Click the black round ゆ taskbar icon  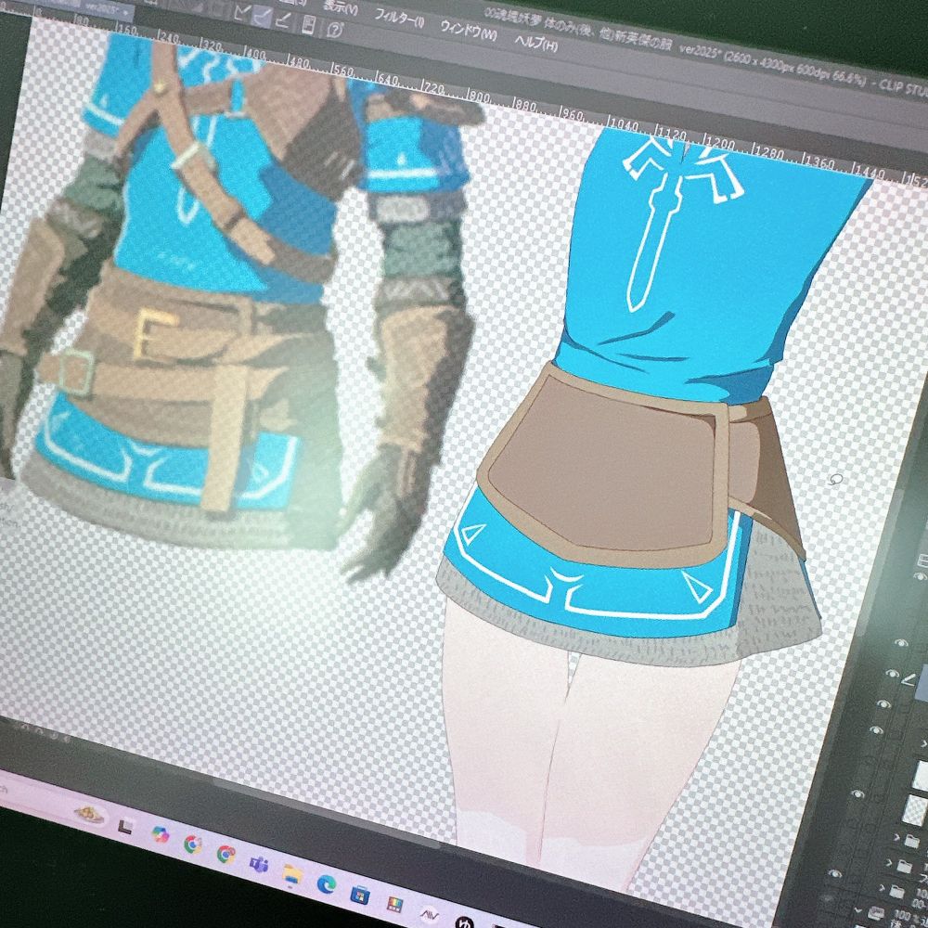[x=465, y=922]
